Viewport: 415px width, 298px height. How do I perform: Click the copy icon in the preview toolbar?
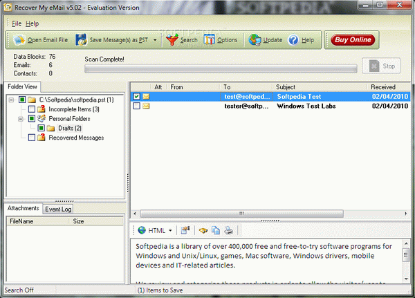[x=216, y=230]
